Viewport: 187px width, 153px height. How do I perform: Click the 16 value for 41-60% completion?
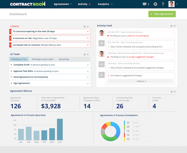(128, 131)
